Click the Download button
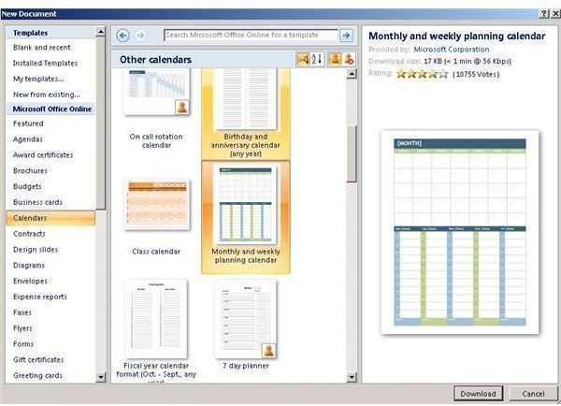The width and height of the screenshot is (561, 406). 478,394
